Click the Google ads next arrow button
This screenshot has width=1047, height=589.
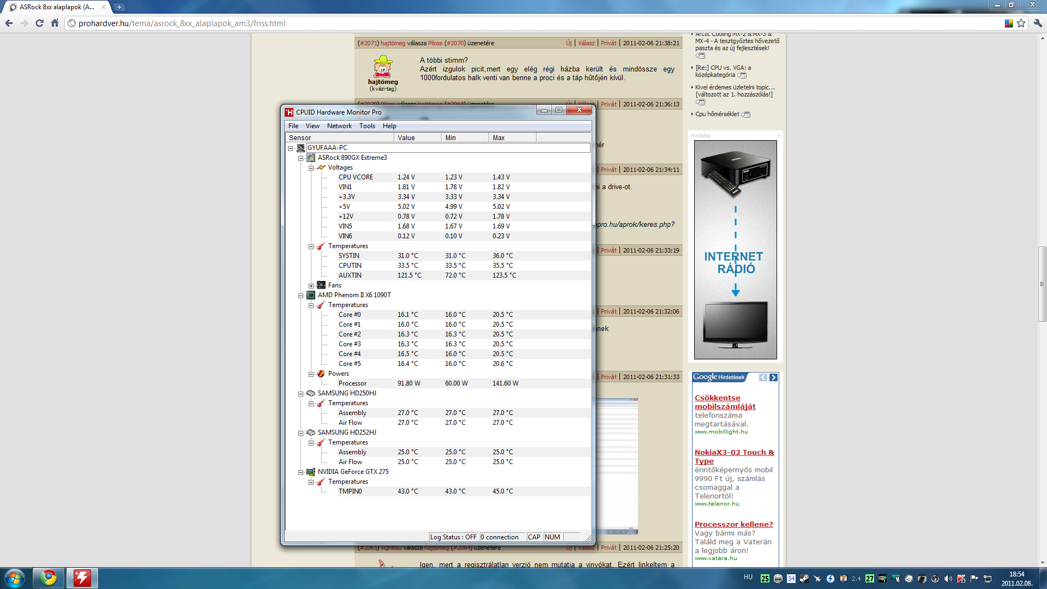(x=773, y=377)
